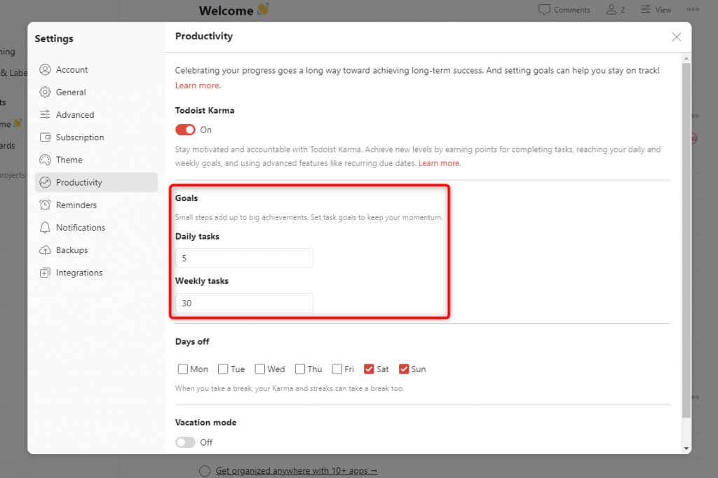Click the Weekly tasks input field
718x478 pixels.
coord(244,303)
